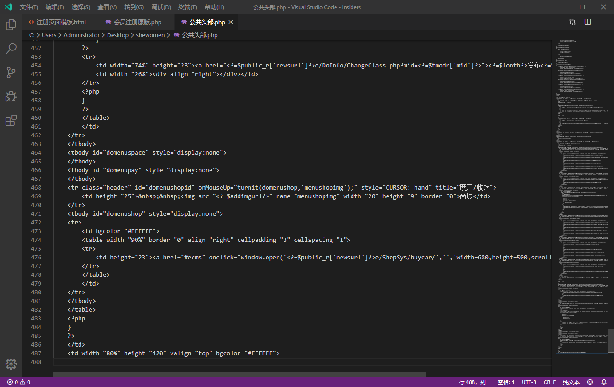Open the Search panel
Viewport: 614px width, 387px height.
11,49
